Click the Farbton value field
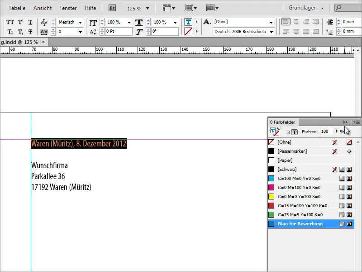This screenshot has width=362, height=272. (326, 131)
